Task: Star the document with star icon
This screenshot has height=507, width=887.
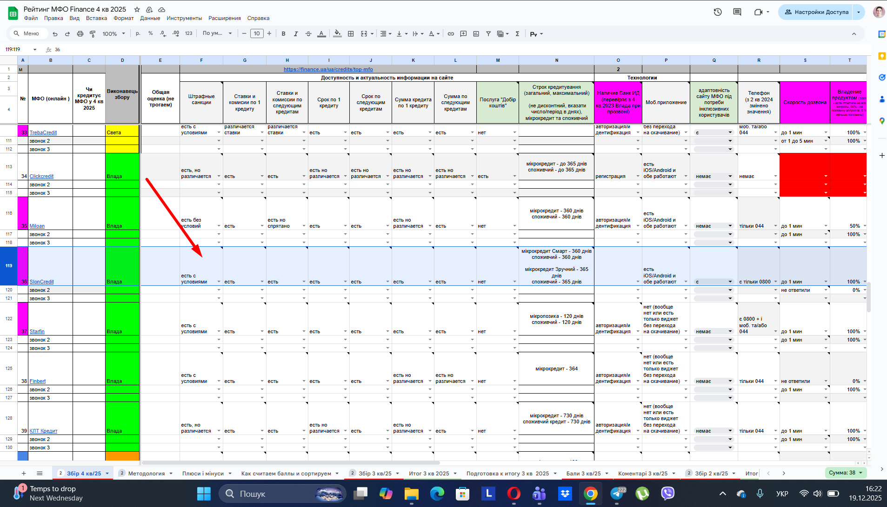Action: tap(137, 9)
